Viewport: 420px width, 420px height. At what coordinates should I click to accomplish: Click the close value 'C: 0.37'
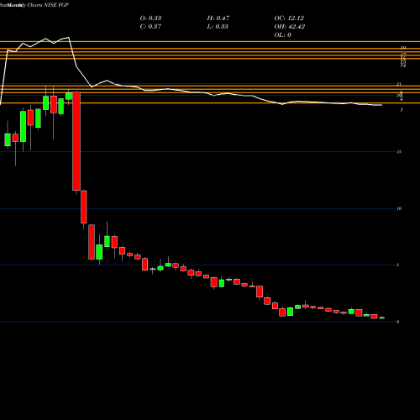pos(150,26)
